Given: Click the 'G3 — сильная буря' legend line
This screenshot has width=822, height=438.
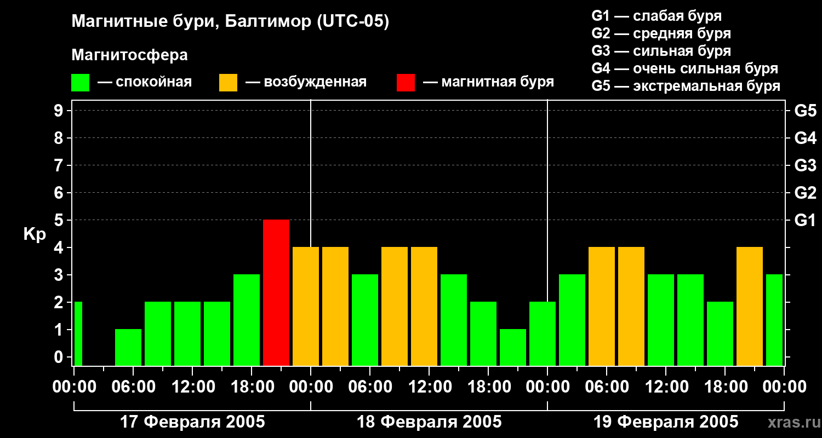Looking at the screenshot, I should [661, 51].
